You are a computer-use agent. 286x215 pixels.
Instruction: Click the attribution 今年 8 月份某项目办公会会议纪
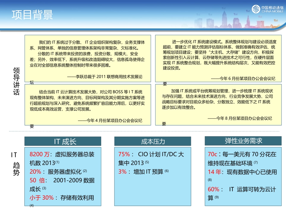click(x=240, y=119)
